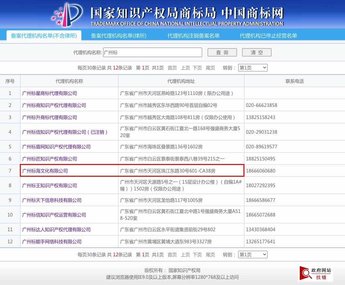Open 广州标升商标代理有限公司 link
This screenshot has height=285, width=345.
pos(49,117)
